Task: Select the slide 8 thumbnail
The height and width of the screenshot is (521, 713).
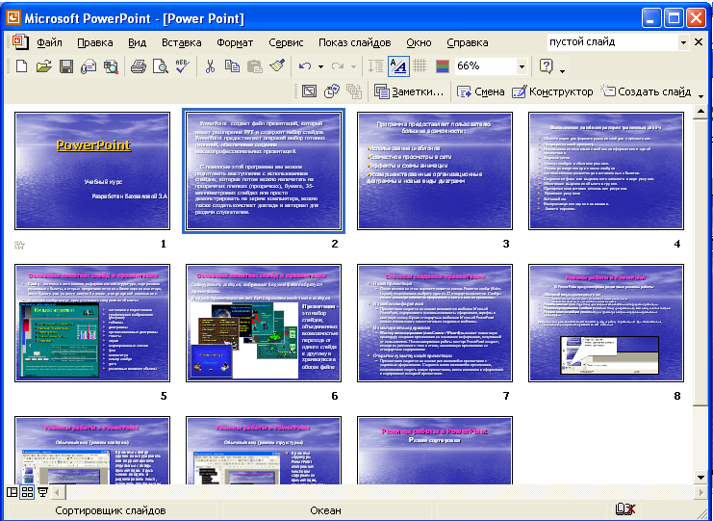Action: pyautogui.click(x=606, y=323)
